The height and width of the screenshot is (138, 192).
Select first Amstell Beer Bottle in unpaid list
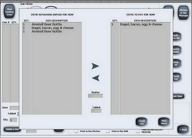point(52,24)
